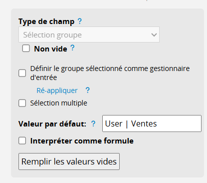This screenshot has height=183, width=207.
Task: Check Définir le groupe sélectionné comme gestionnaire
Action: coord(22,73)
